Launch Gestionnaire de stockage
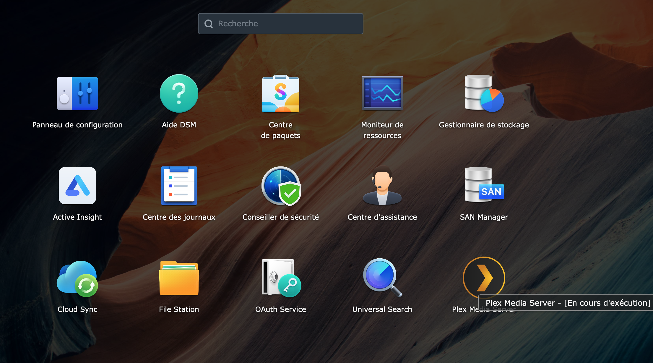Screen dimensions: 653x363 coord(484,93)
